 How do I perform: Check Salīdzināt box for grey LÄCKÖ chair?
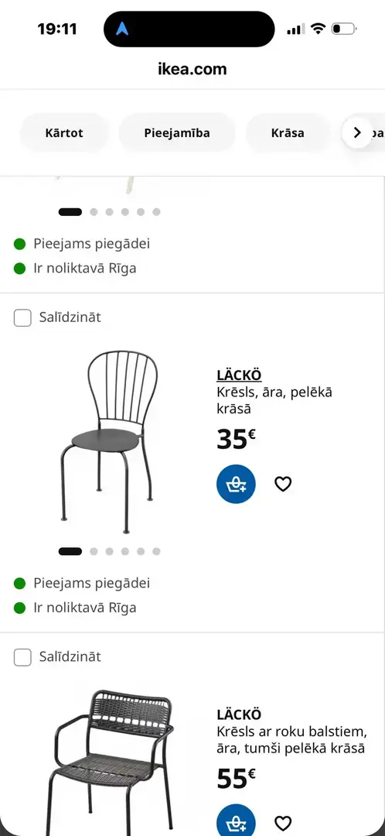tap(22, 318)
